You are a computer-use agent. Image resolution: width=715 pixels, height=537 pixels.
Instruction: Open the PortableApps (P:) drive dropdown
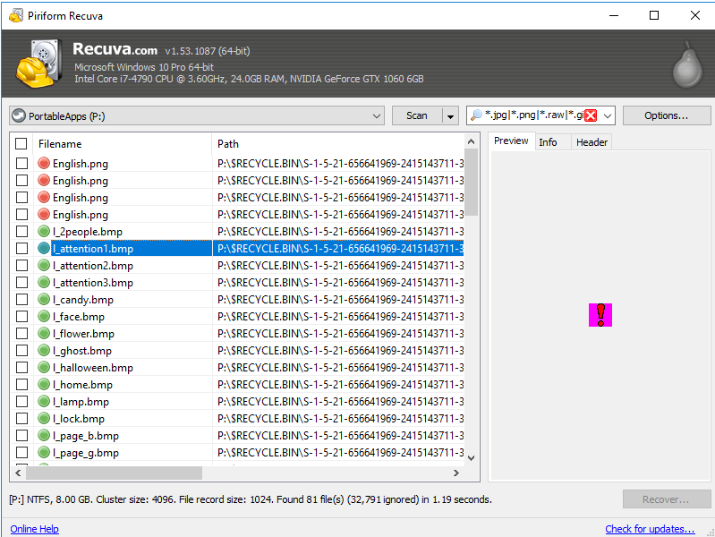pyautogui.click(x=377, y=115)
